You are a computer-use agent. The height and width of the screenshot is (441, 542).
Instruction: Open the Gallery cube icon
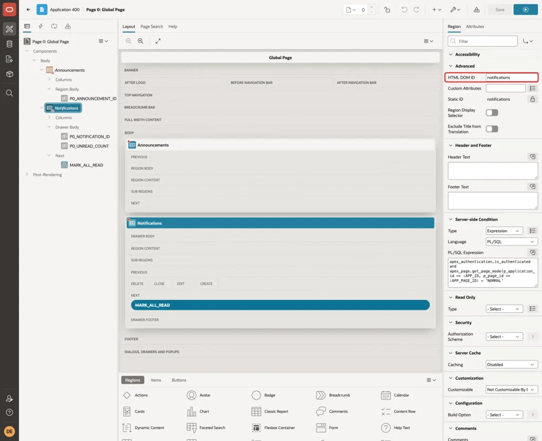(x=10, y=74)
